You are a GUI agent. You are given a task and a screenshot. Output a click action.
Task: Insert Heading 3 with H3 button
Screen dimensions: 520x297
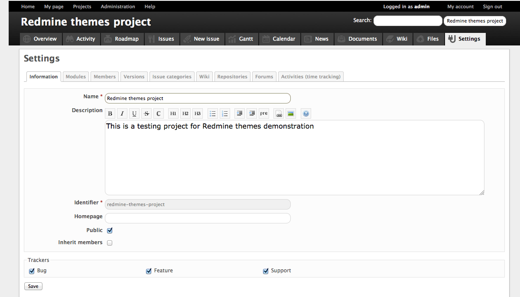point(198,113)
